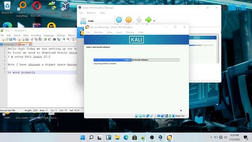This screenshot has height=142, width=252.
Task: Click the Save icon in Notepad++ toolbar
Action: click(11, 39)
